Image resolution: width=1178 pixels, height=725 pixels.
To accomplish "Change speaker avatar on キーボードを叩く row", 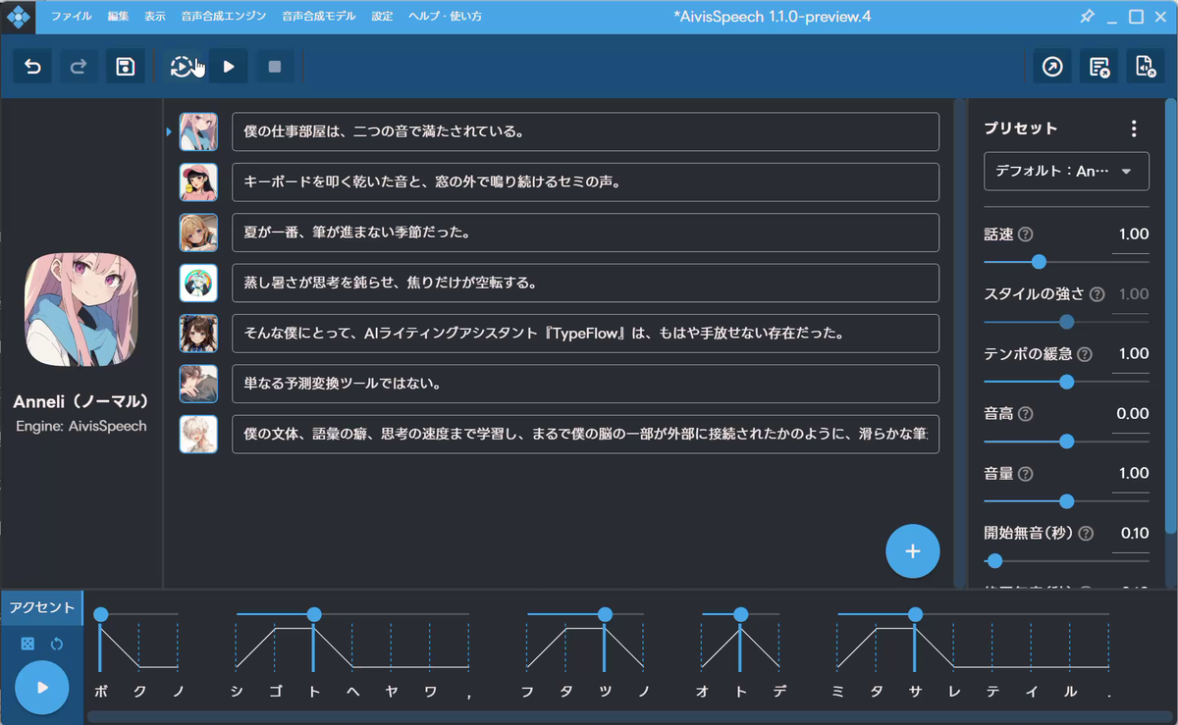I will [x=198, y=182].
